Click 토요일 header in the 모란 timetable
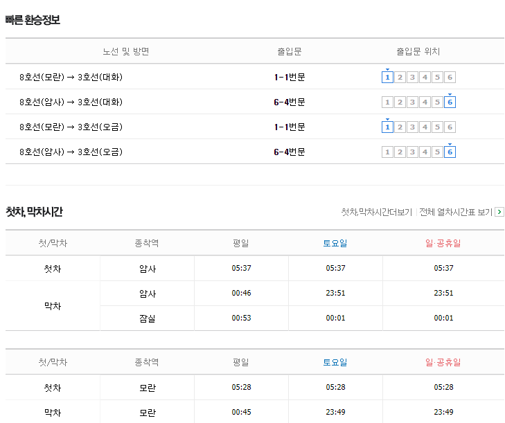 click(x=335, y=362)
